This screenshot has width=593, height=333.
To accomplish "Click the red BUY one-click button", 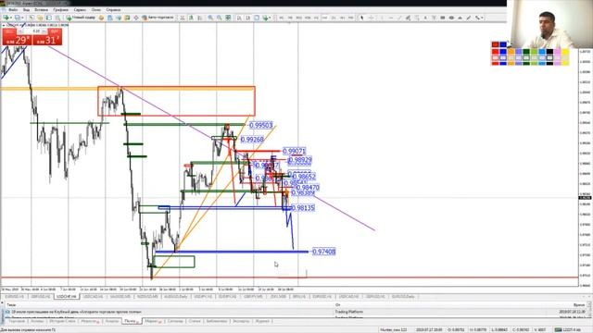I will (47, 37).
